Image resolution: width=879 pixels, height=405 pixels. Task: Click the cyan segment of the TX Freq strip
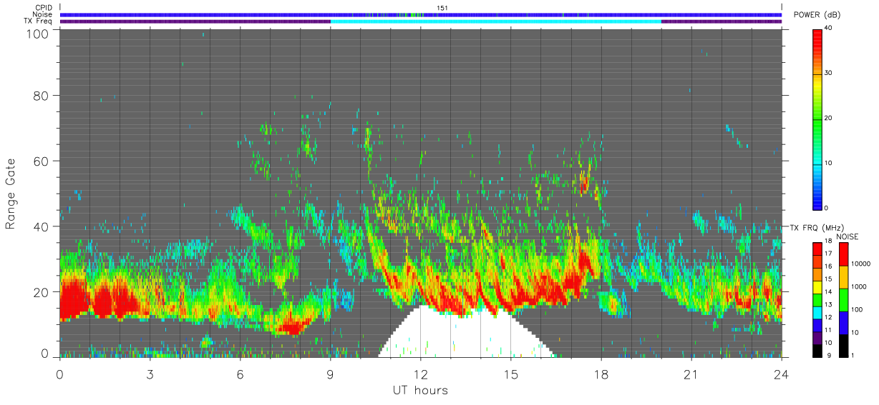point(495,21)
